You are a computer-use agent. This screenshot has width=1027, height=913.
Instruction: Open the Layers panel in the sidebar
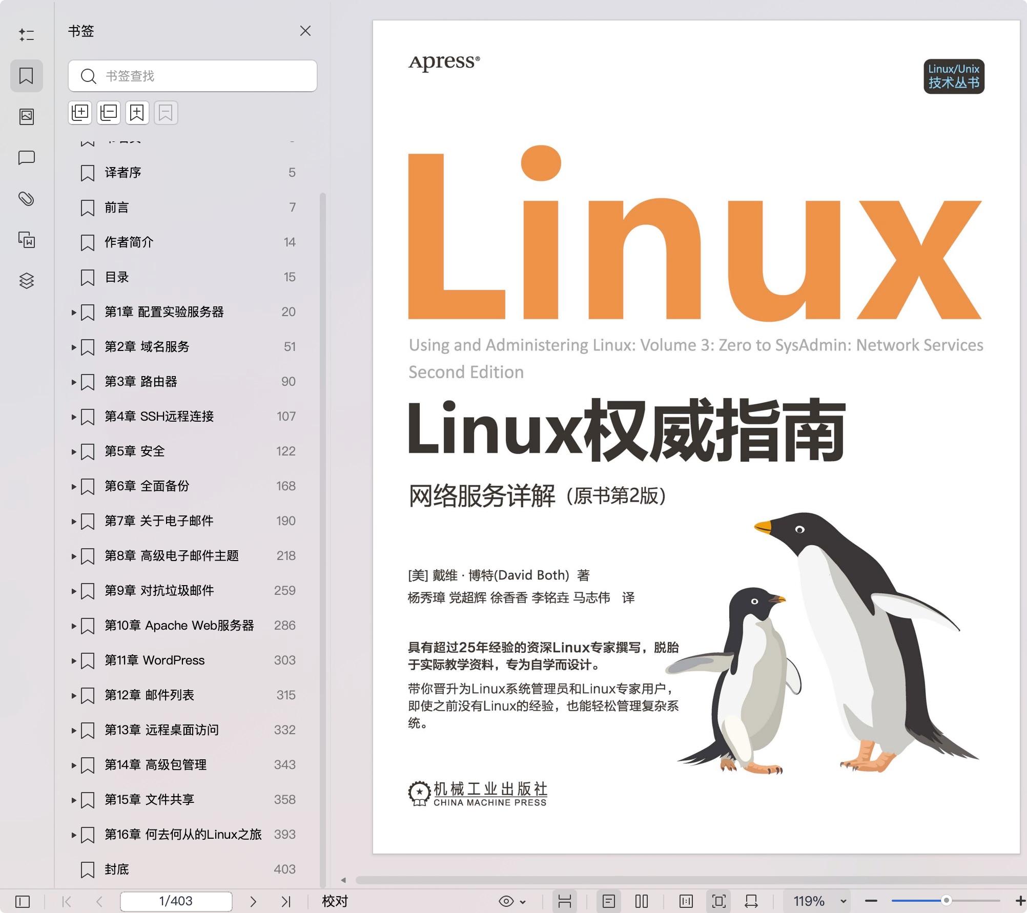click(27, 281)
